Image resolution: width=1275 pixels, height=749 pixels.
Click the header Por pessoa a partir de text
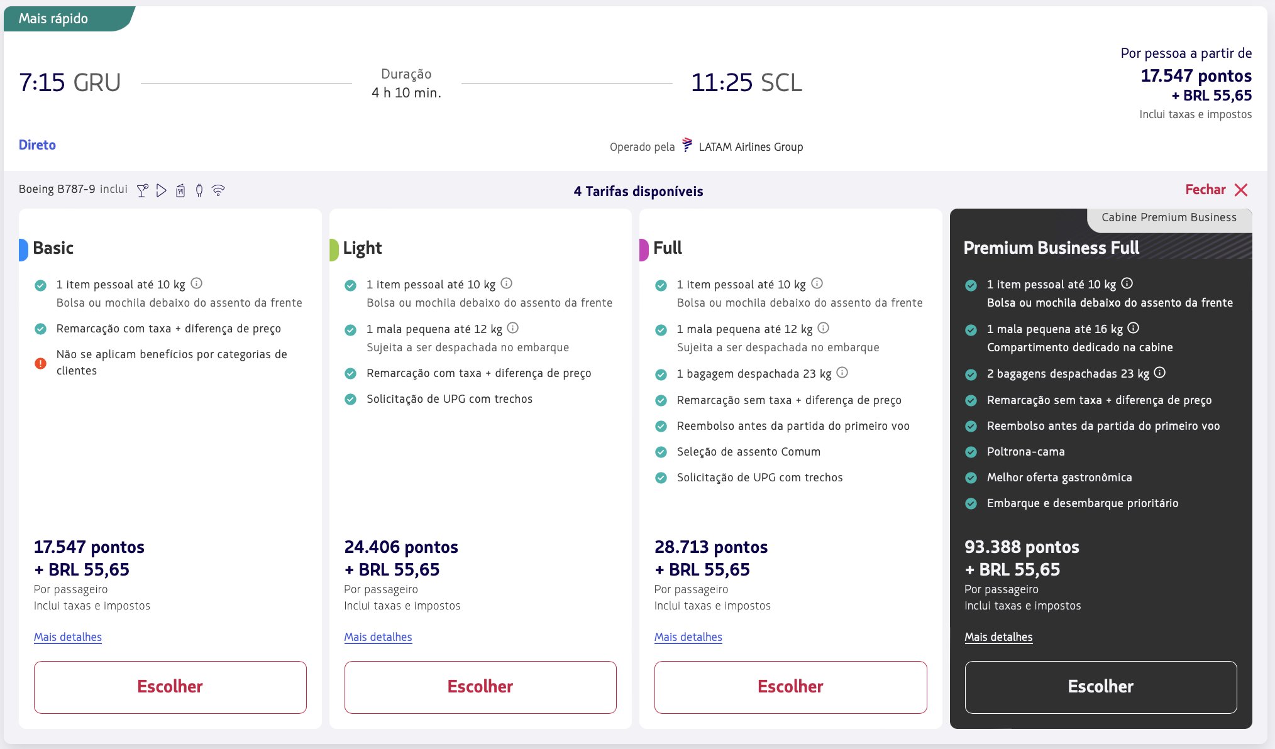pyautogui.click(x=1186, y=53)
